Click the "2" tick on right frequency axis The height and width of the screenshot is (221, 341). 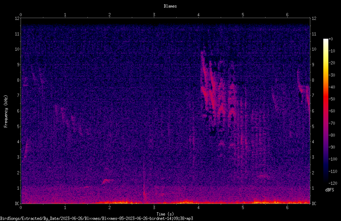pos(313,173)
